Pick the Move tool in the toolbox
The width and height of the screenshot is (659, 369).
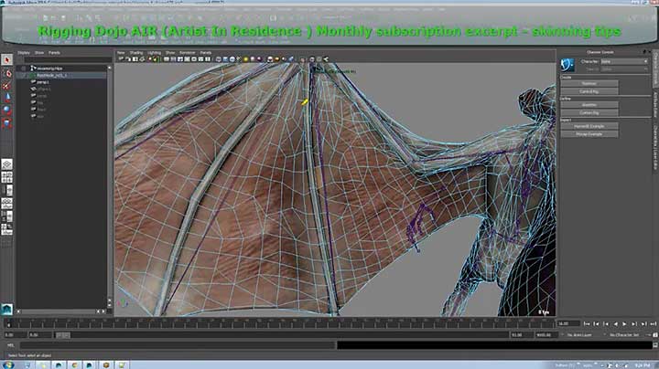[6, 98]
